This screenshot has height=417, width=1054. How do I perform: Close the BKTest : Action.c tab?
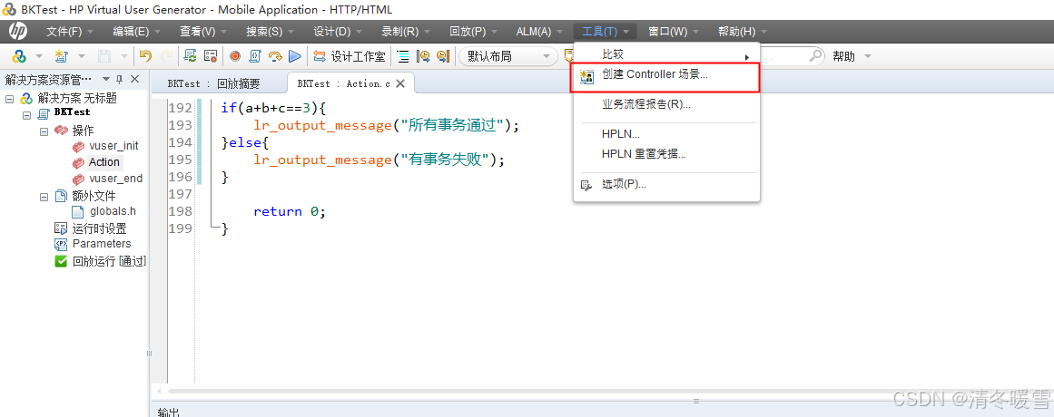[x=400, y=83]
